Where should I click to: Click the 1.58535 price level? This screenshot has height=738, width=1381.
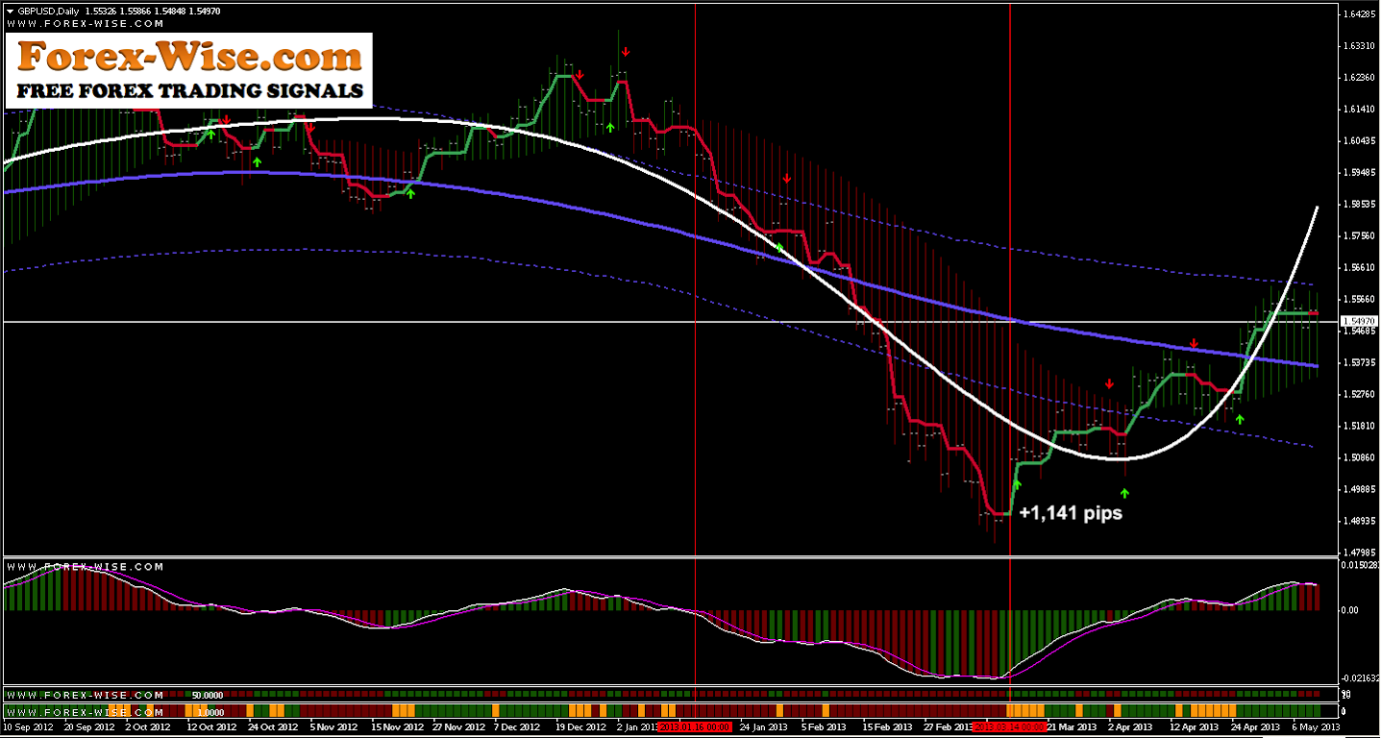1360,205
